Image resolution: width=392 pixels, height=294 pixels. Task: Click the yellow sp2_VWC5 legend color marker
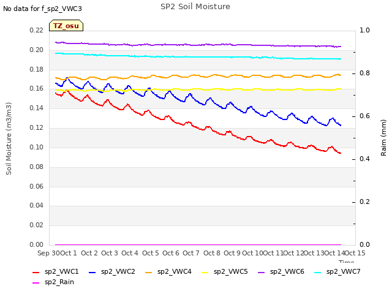pyautogui.click(x=205, y=272)
